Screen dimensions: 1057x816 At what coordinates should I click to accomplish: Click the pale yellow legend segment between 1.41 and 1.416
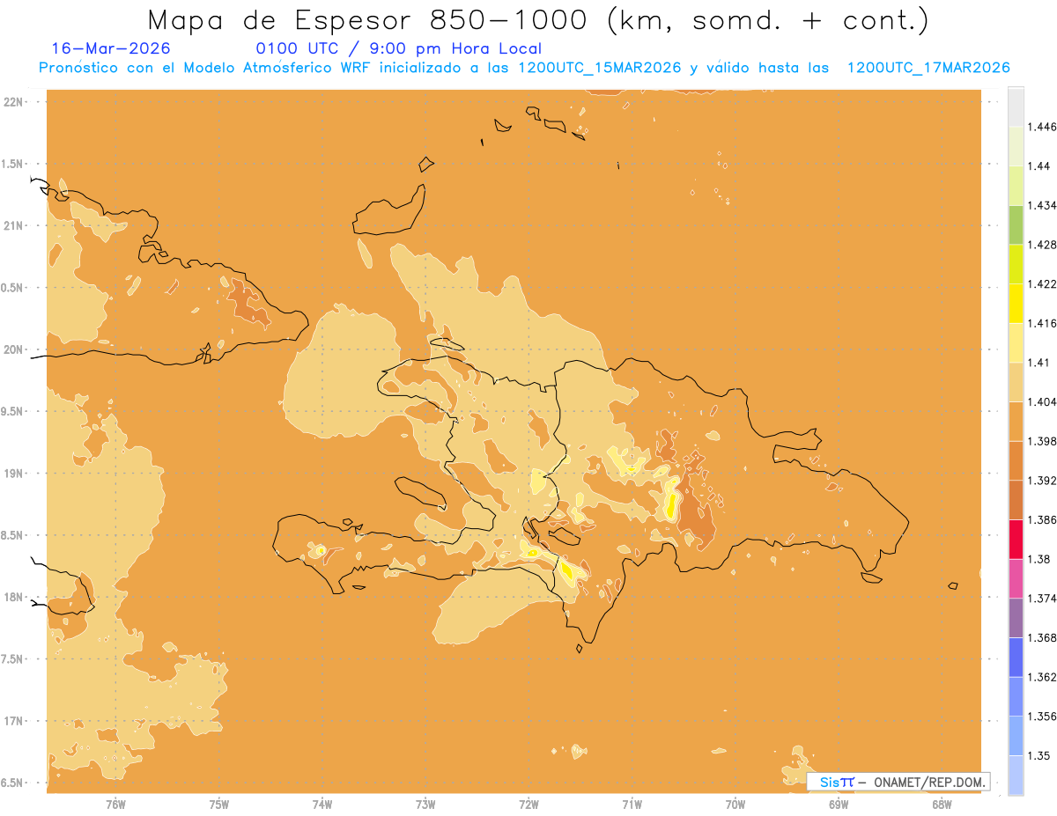click(x=1016, y=343)
